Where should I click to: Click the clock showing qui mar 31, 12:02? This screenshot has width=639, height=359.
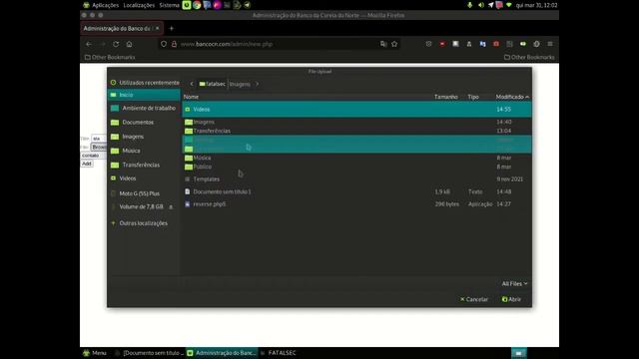536,5
